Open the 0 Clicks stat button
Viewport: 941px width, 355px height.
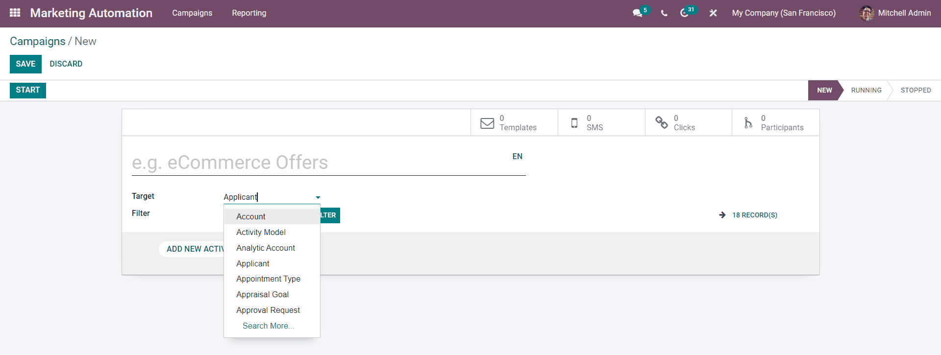(688, 122)
